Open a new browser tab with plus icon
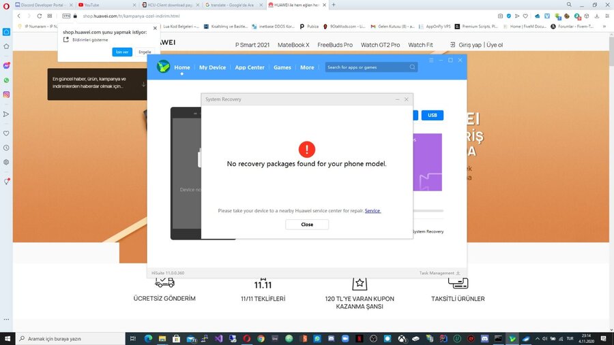The height and width of the screenshot is (345, 614). [334, 5]
